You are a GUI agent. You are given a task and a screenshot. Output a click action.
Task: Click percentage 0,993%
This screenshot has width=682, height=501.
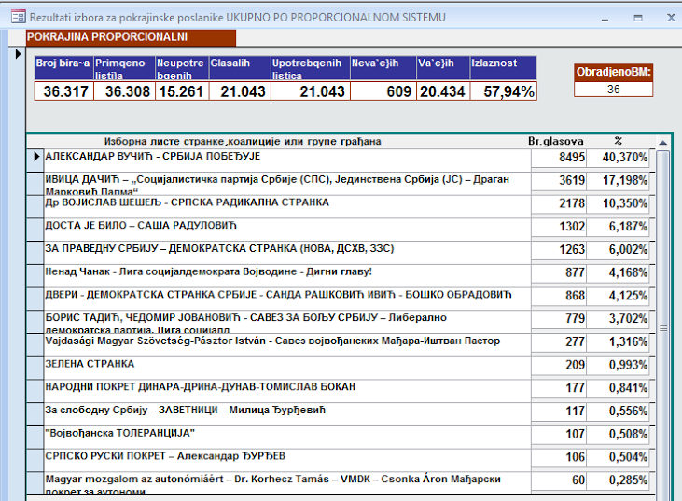(x=618, y=365)
